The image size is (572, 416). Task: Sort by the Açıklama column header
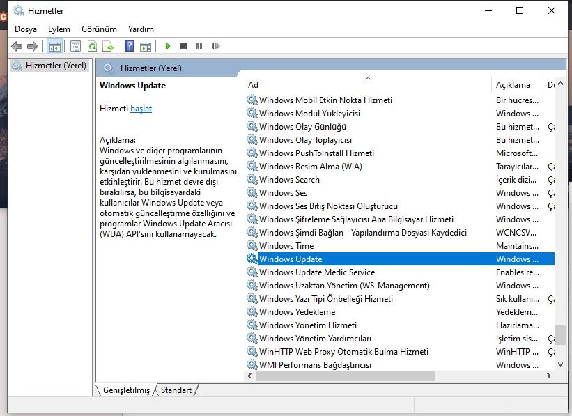click(x=517, y=84)
